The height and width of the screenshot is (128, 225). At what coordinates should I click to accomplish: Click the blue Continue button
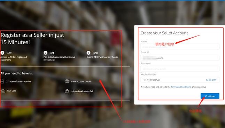click(210, 96)
